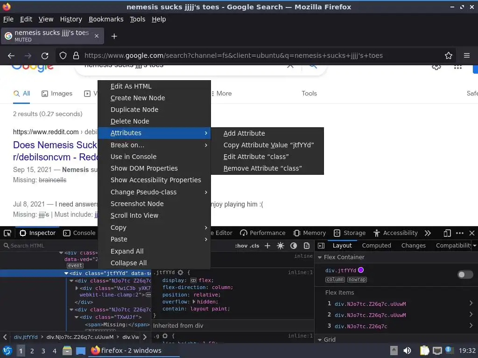The height and width of the screenshot is (358, 478).
Task: Click the purple flex overlay color swatch
Action: click(361, 270)
